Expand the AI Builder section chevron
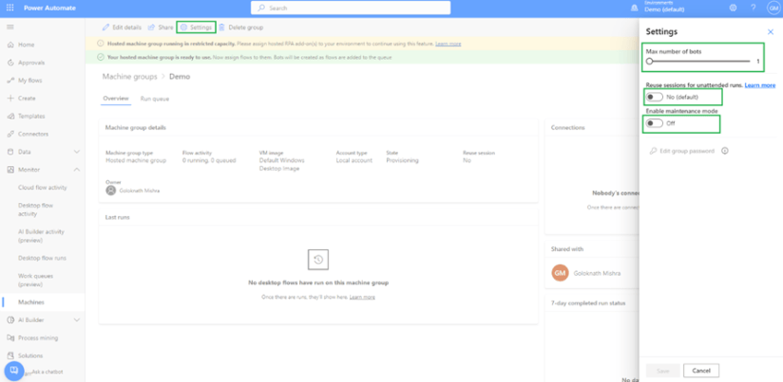783x382 pixels. click(x=77, y=319)
